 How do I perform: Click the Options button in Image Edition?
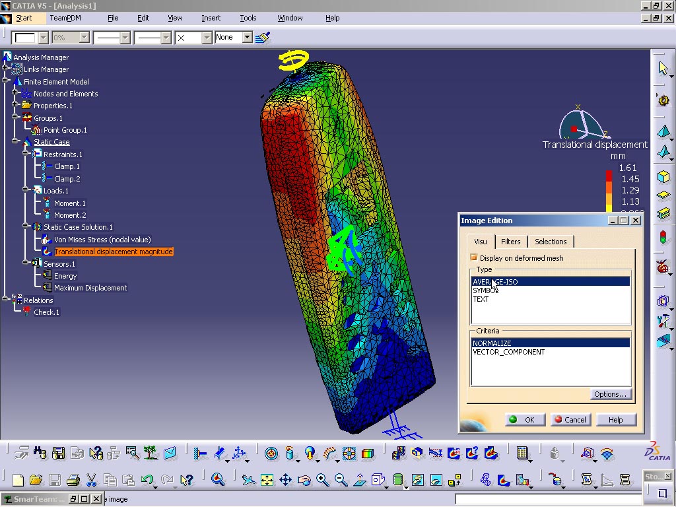(x=610, y=394)
